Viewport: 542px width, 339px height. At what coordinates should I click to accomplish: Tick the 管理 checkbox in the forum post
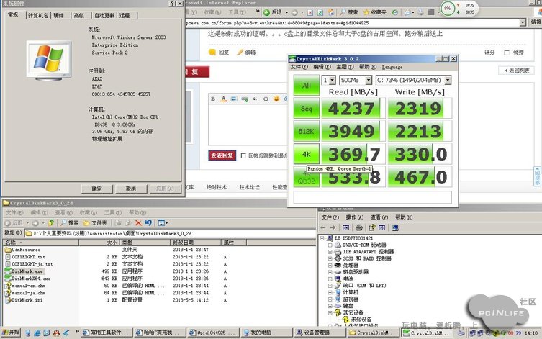pos(507,53)
